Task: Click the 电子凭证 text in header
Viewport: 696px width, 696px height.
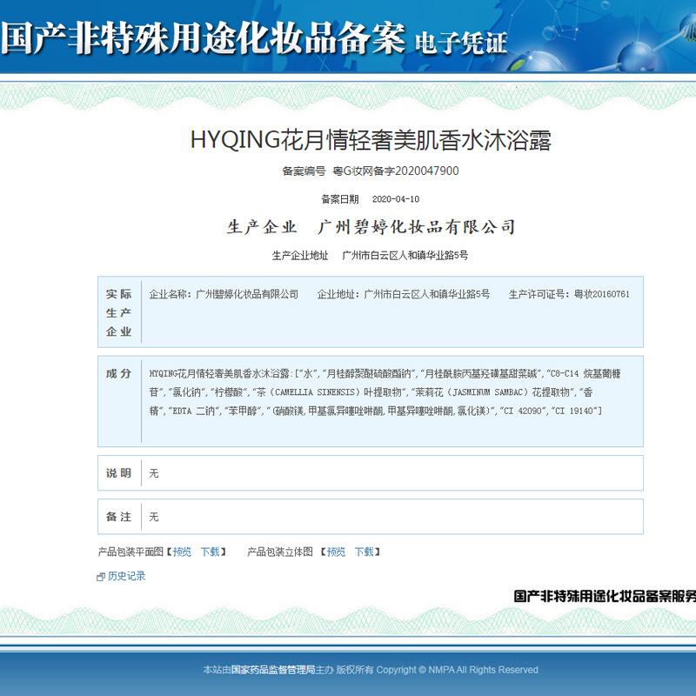Action: click(461, 43)
